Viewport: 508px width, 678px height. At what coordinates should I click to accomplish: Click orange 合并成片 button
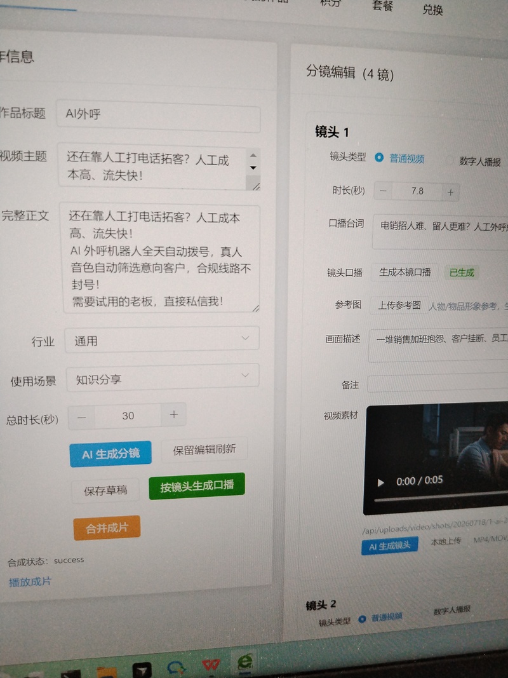(107, 528)
